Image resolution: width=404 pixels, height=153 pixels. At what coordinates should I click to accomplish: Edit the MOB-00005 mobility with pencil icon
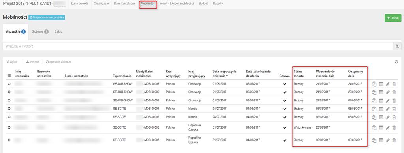tap(388, 92)
